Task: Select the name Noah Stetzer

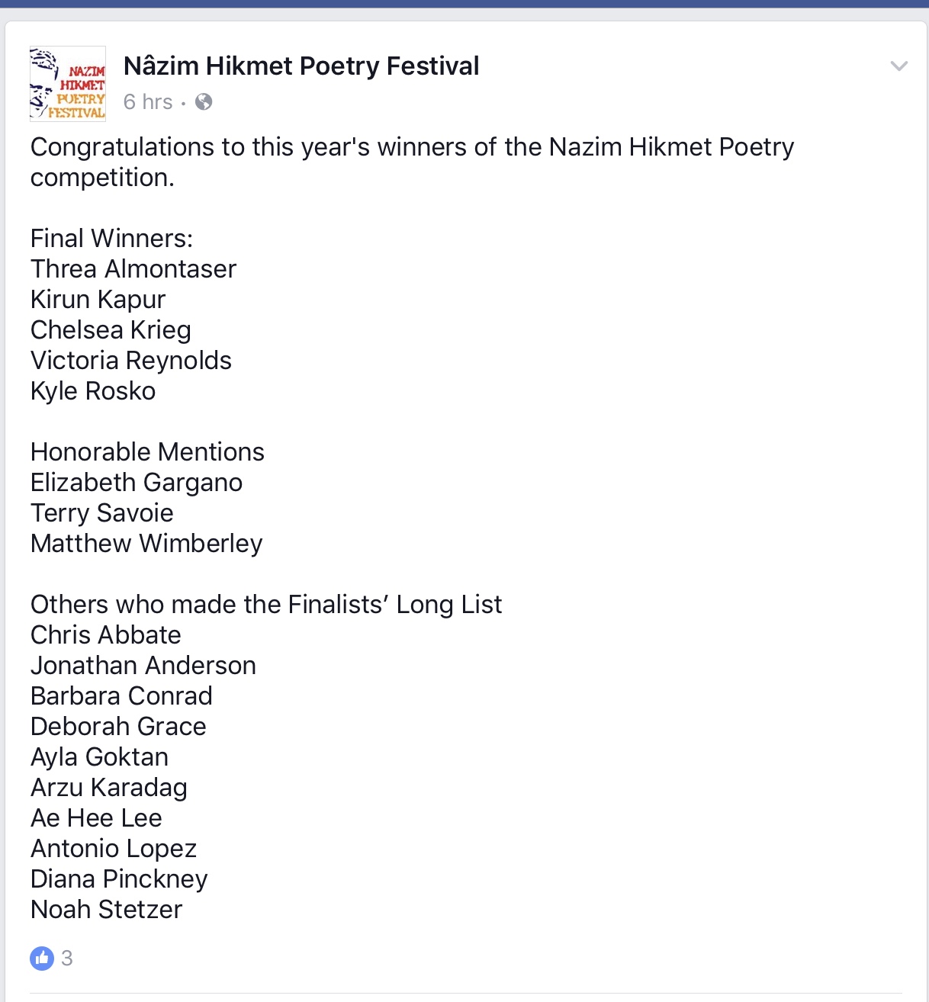Action: [x=106, y=910]
